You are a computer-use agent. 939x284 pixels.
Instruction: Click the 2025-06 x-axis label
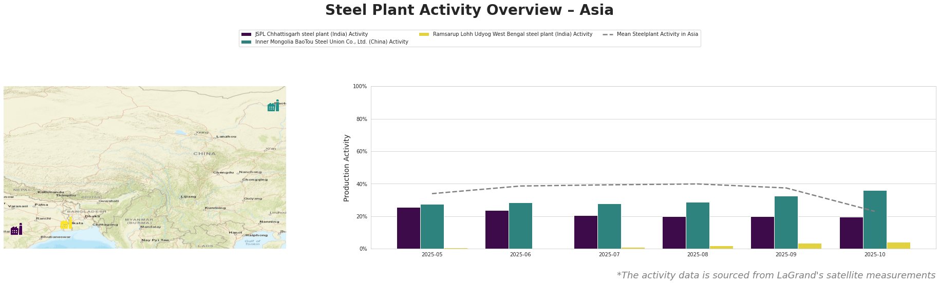(520, 254)
